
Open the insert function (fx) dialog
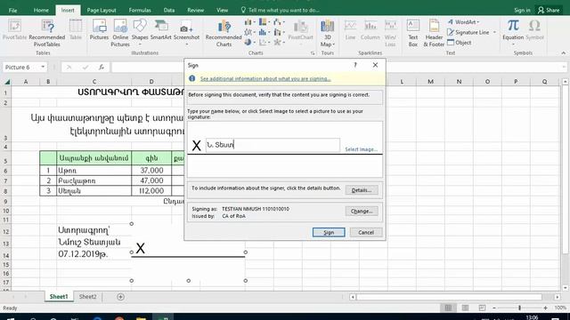(x=102, y=68)
